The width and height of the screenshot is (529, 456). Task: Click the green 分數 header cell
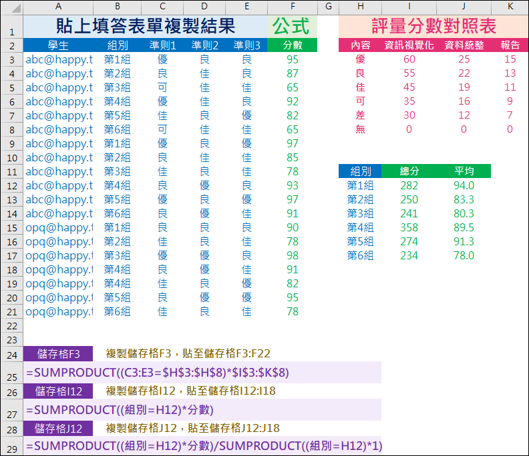292,45
